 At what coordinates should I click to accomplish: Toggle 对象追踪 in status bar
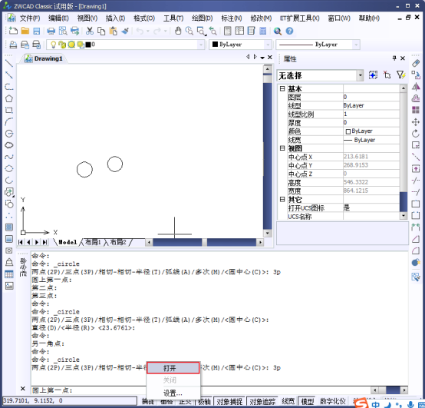[x=262, y=401]
